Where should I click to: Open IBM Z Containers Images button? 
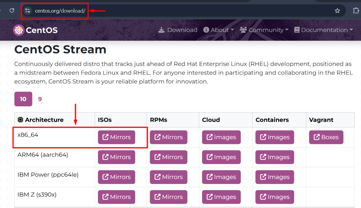click(275, 197)
